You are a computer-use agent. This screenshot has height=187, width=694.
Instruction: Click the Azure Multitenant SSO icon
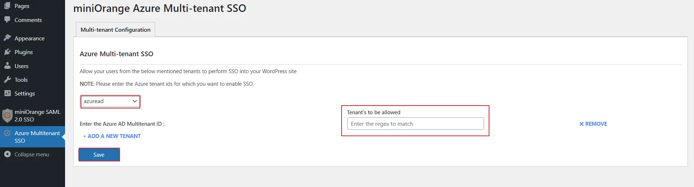pos(7,133)
